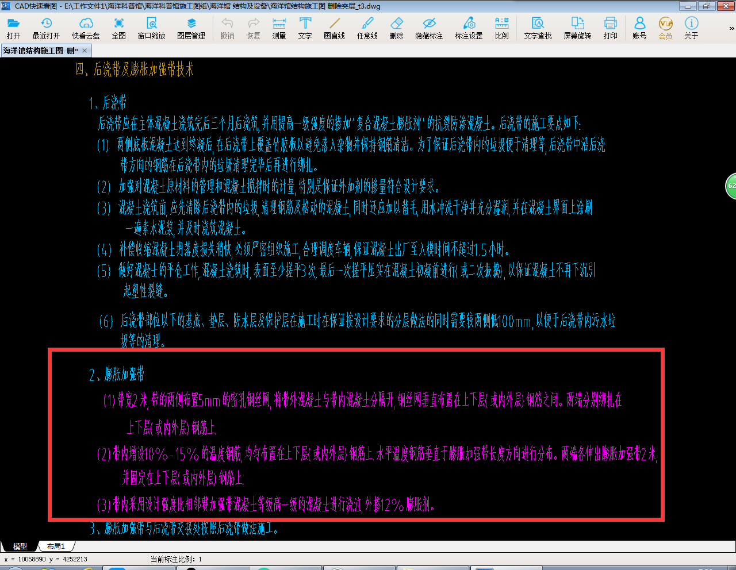Click the 打开 (Open) file icon
The height and width of the screenshot is (570, 736).
(13, 28)
